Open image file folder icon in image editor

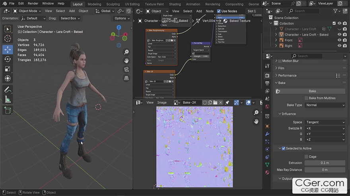click(x=215, y=103)
